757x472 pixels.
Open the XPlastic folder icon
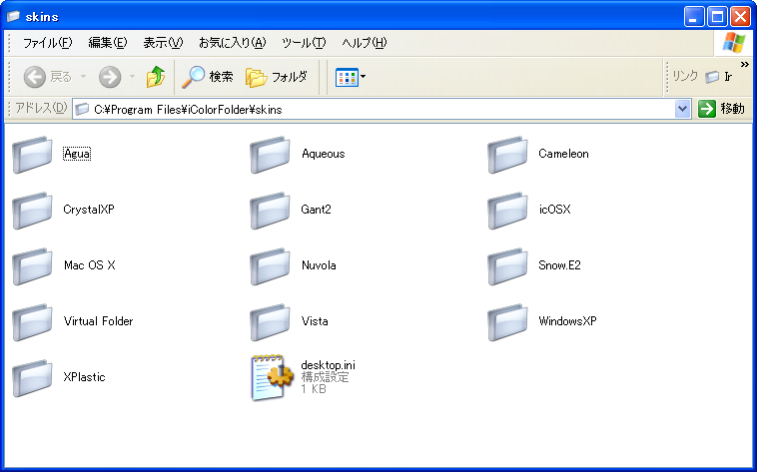tap(32, 378)
